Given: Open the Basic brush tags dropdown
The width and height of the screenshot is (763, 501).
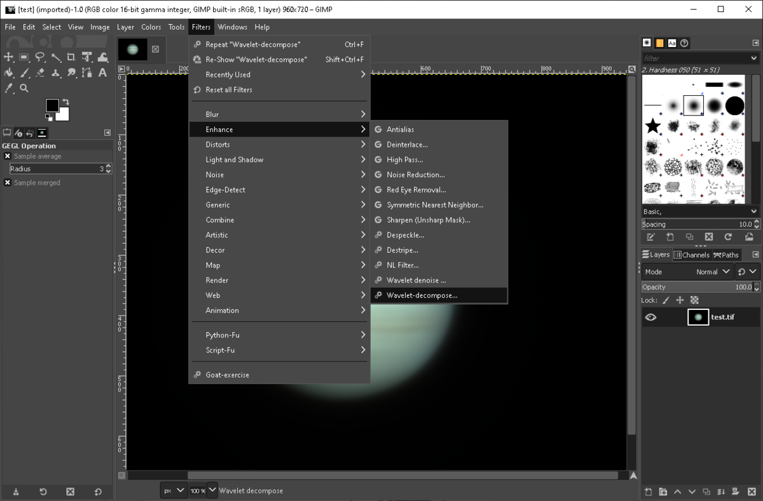Looking at the screenshot, I should [754, 211].
